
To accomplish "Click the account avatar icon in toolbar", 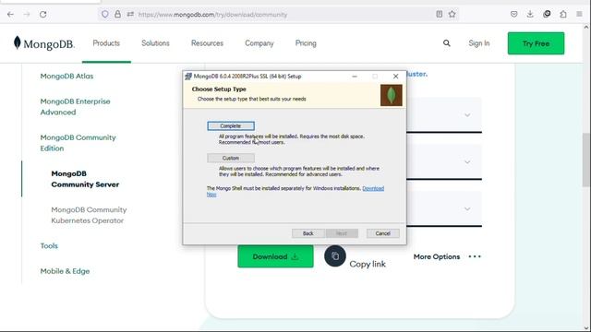I will point(547,15).
